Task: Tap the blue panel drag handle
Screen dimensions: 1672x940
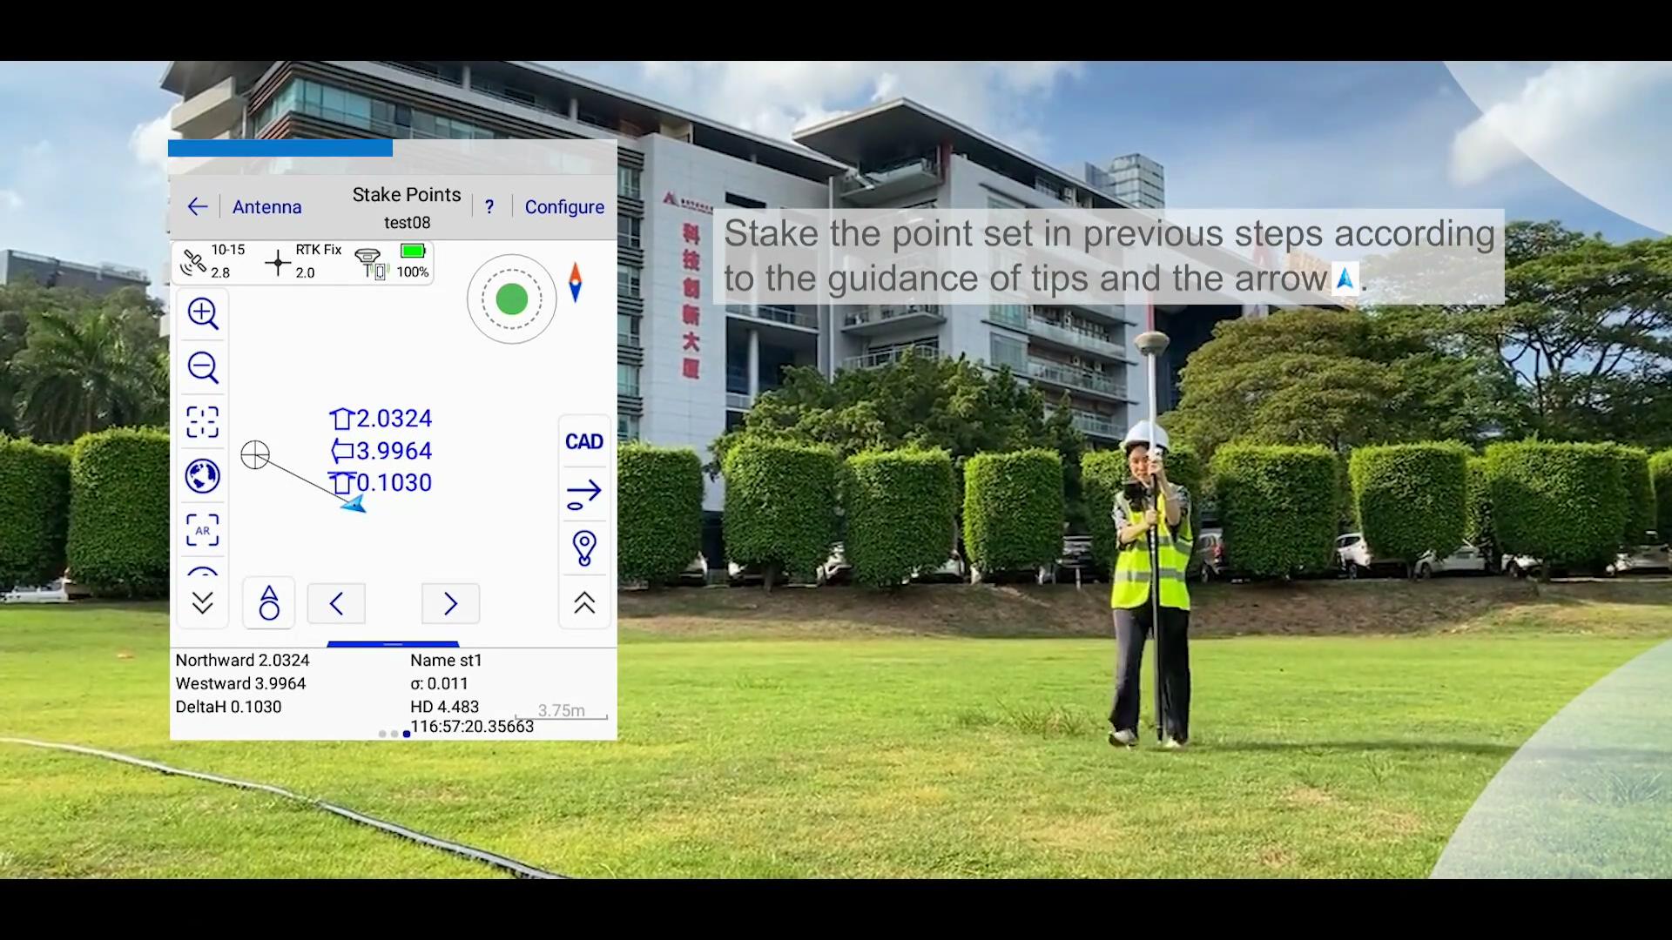Action: coord(393,644)
